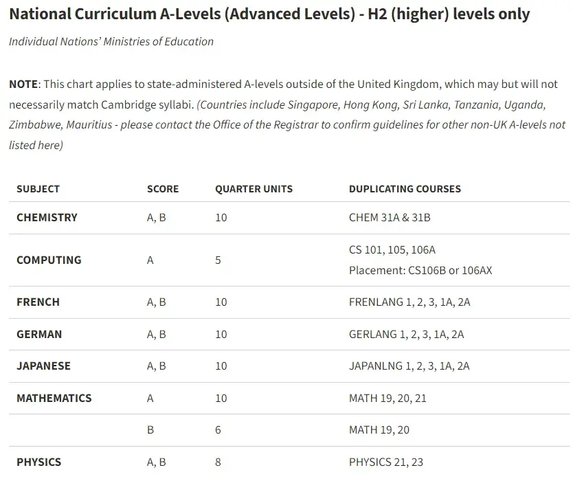Viewport: 573px width, 481px height.
Task: Click the Placement: CS106B or 106AX line
Action: pos(420,270)
